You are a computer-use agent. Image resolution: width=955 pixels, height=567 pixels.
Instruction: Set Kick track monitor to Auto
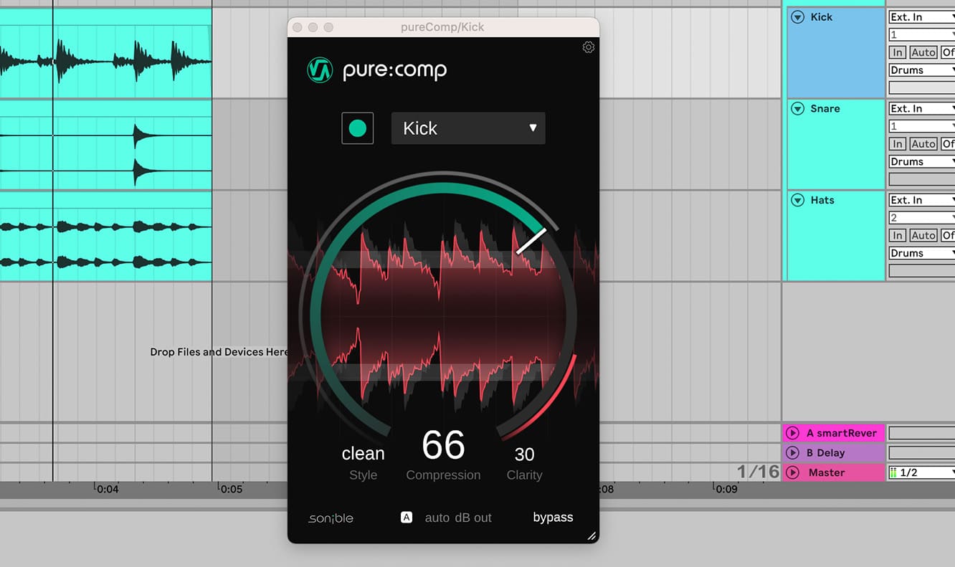click(923, 52)
